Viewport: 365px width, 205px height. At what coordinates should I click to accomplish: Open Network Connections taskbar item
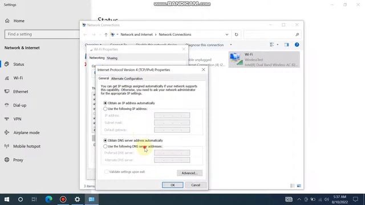[x=92, y=199]
